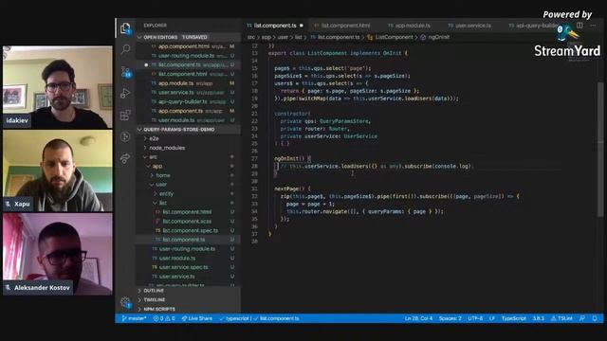The image size is (607, 341).
Task: Open api-query-builder.ts in Open Editors
Action: [x=188, y=101]
